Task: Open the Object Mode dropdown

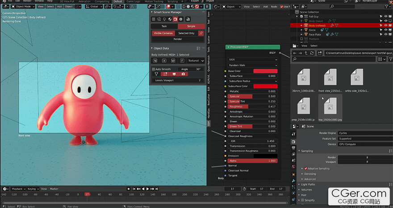Action: point(23,7)
